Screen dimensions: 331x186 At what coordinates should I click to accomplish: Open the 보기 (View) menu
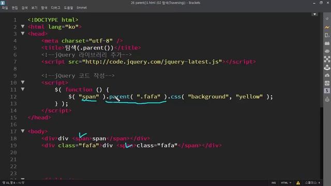(x=34, y=8)
